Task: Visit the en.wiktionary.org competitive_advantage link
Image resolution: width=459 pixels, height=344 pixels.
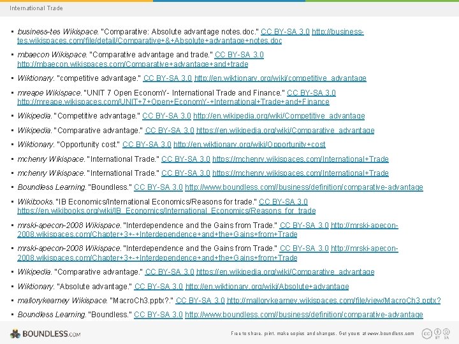Action: 280,78
